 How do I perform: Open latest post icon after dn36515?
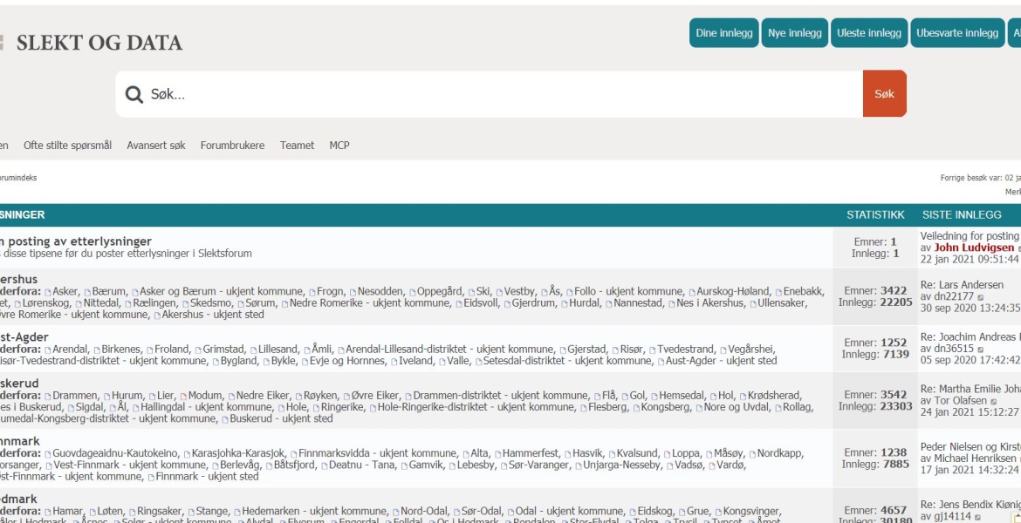(x=981, y=350)
